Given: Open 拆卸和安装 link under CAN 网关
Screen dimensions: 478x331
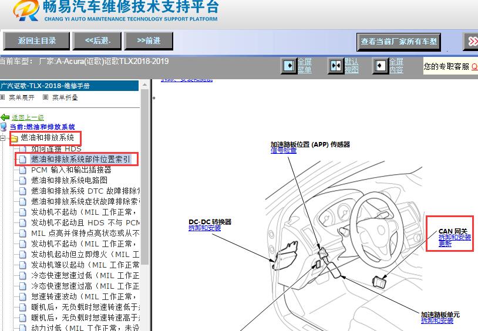Looking at the screenshot, I should point(455,238).
